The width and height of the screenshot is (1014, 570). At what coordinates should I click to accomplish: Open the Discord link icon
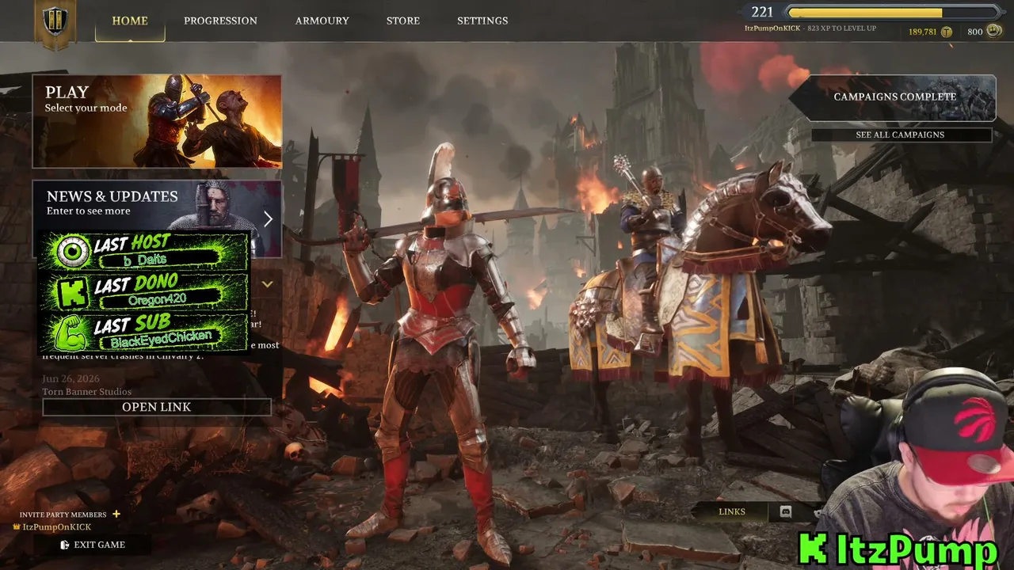(x=786, y=511)
